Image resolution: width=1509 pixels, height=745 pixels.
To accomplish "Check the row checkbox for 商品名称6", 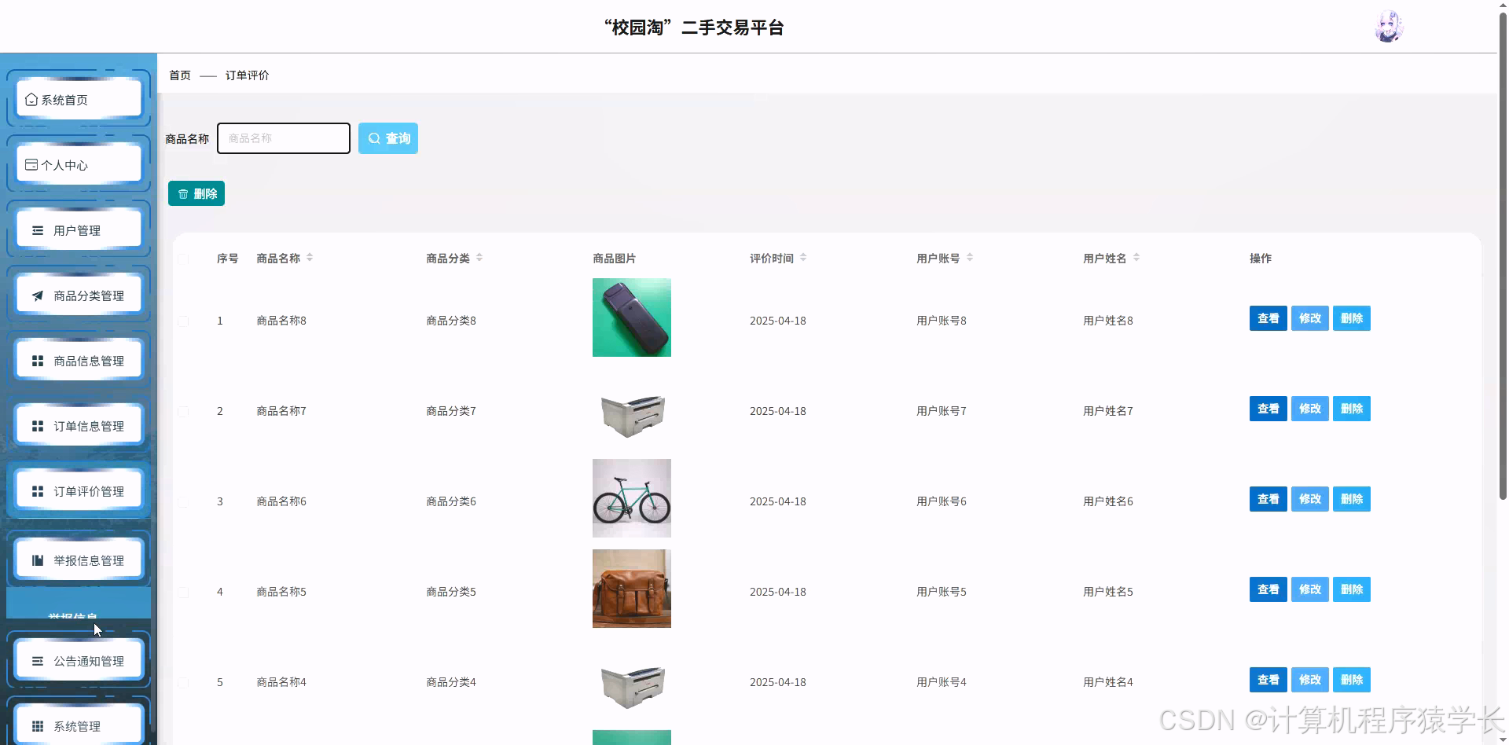I will 183,501.
